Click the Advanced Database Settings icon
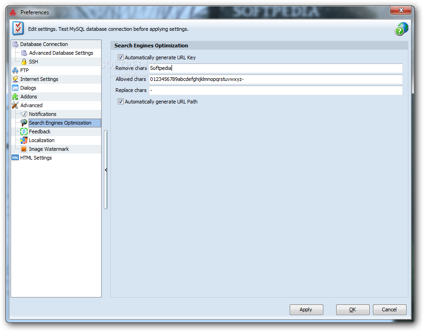424x332 pixels. click(24, 53)
